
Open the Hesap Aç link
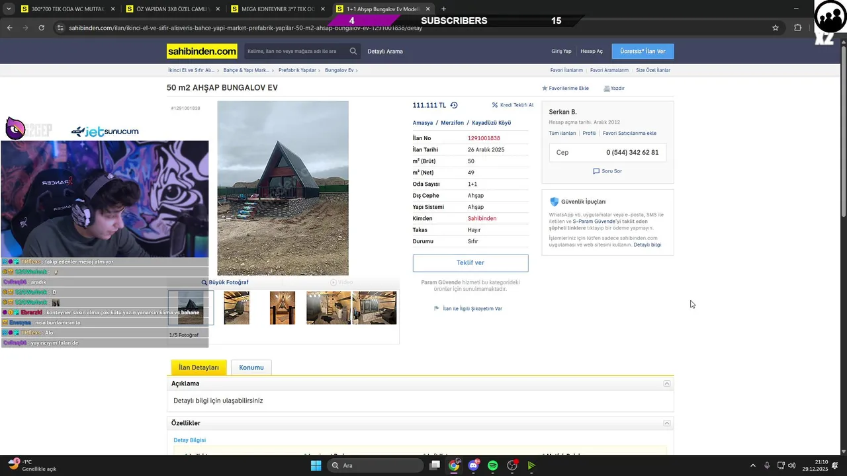[592, 52]
